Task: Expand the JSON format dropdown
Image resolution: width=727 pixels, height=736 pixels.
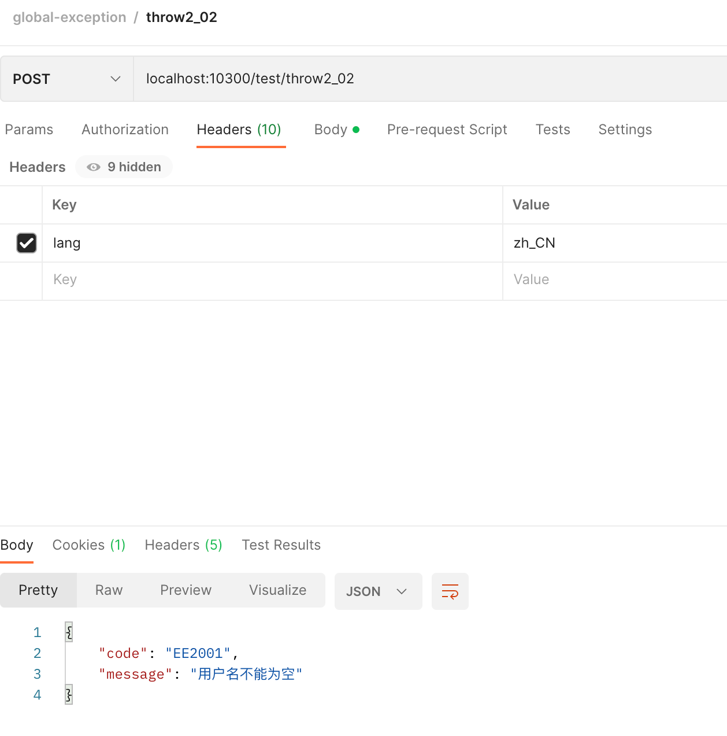Action: pos(378,591)
